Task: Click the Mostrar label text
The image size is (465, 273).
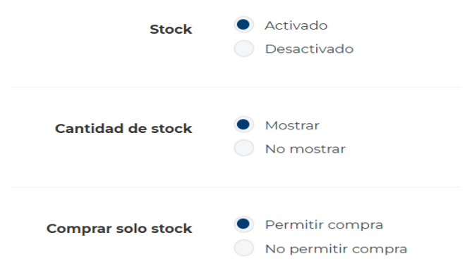Action: point(292,125)
